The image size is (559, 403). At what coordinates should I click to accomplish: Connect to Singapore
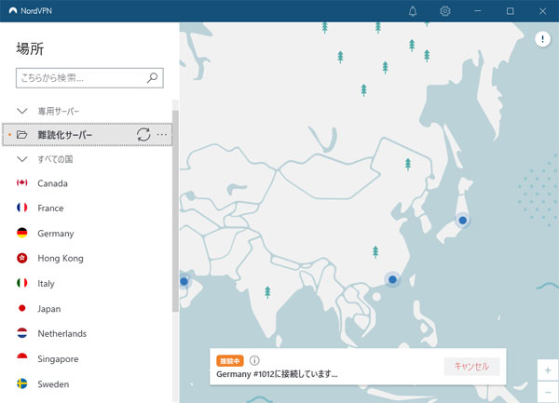pos(58,359)
